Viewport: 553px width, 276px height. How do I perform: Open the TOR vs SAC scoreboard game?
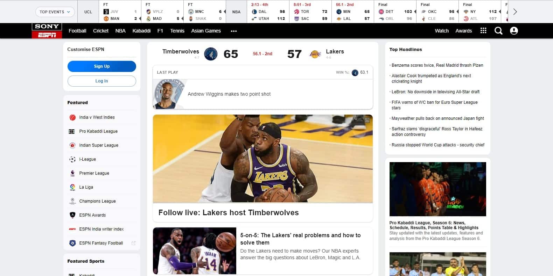click(310, 12)
